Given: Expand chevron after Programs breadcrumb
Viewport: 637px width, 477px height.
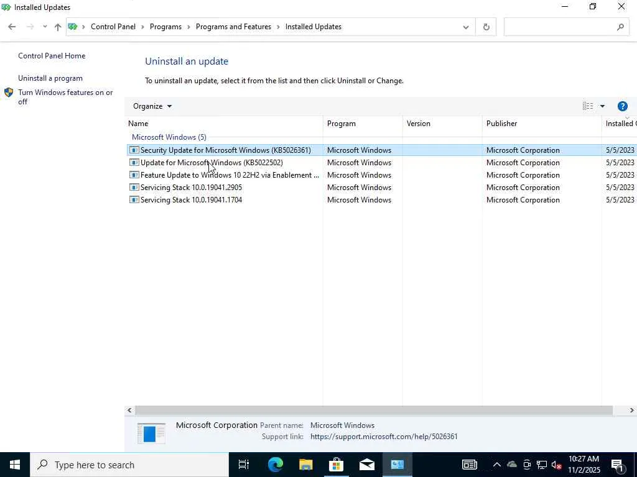Looking at the screenshot, I should [189, 27].
